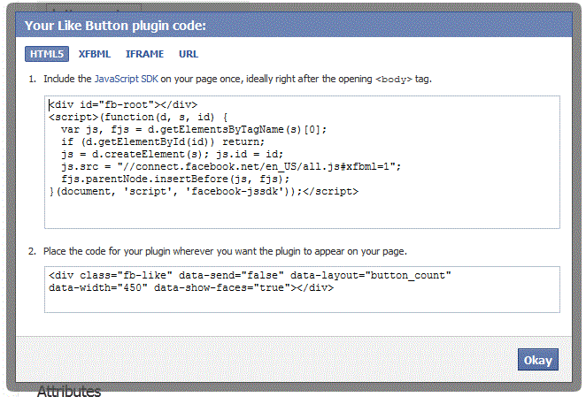586x397 pixels.
Task: Click the data-width="450" code line
Action: [190, 288]
